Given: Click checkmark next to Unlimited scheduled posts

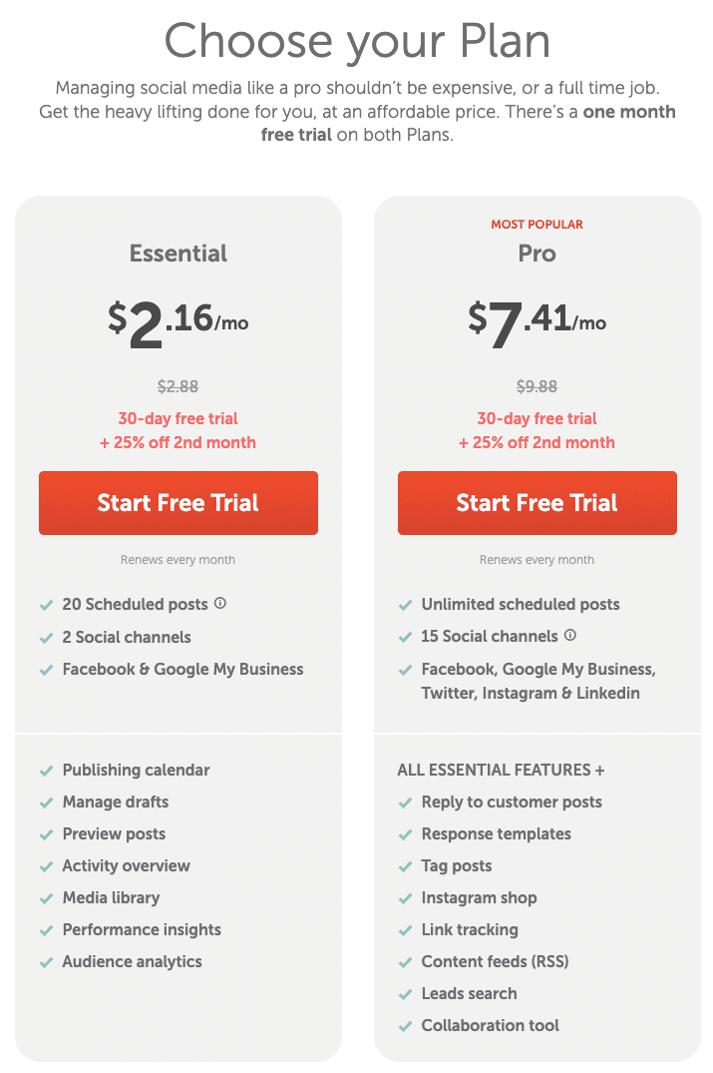Looking at the screenshot, I should 406,606.
